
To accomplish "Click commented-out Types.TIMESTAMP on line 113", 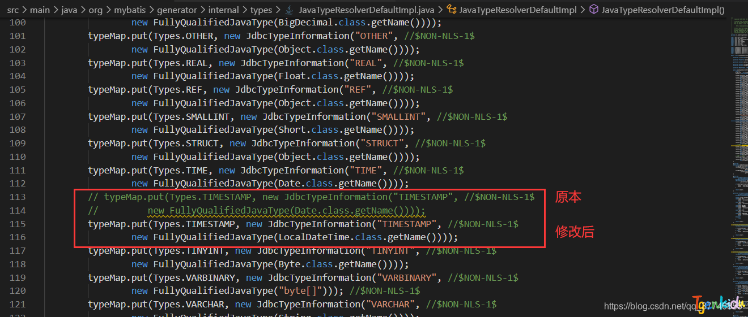I will [210, 197].
